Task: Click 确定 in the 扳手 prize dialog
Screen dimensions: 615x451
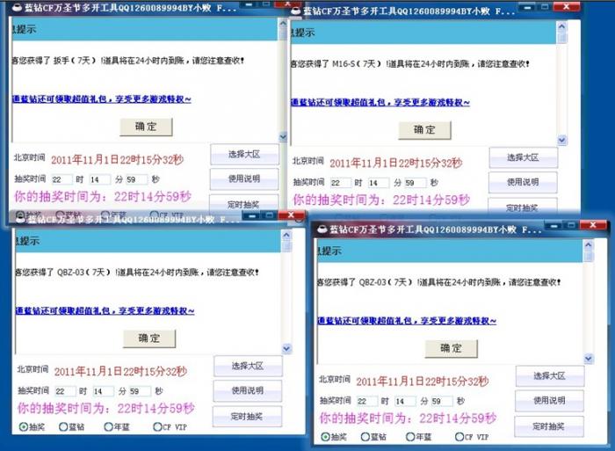Action: [146, 127]
